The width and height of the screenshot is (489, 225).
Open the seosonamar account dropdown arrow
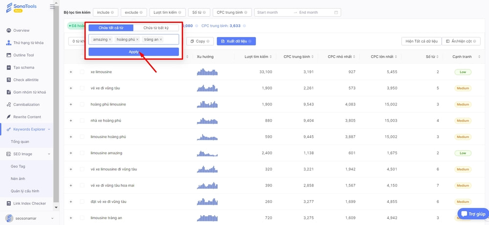point(52,219)
